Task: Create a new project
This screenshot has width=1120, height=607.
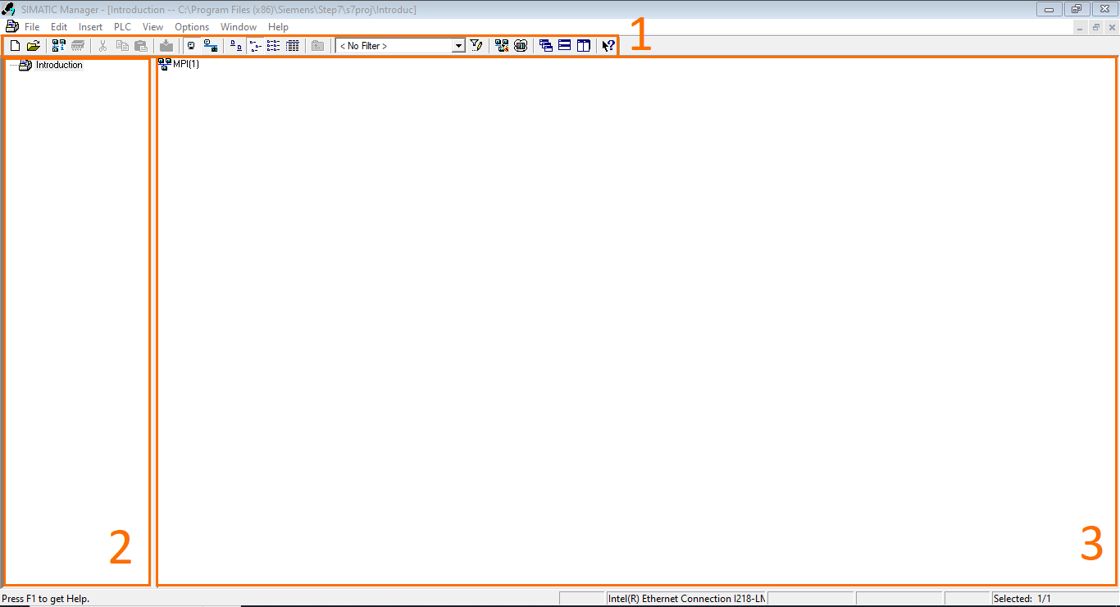Action: [14, 45]
